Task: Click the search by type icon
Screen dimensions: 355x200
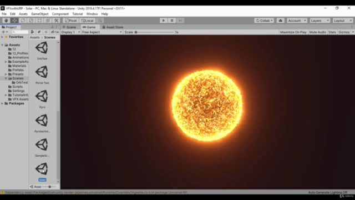Action: point(32,32)
